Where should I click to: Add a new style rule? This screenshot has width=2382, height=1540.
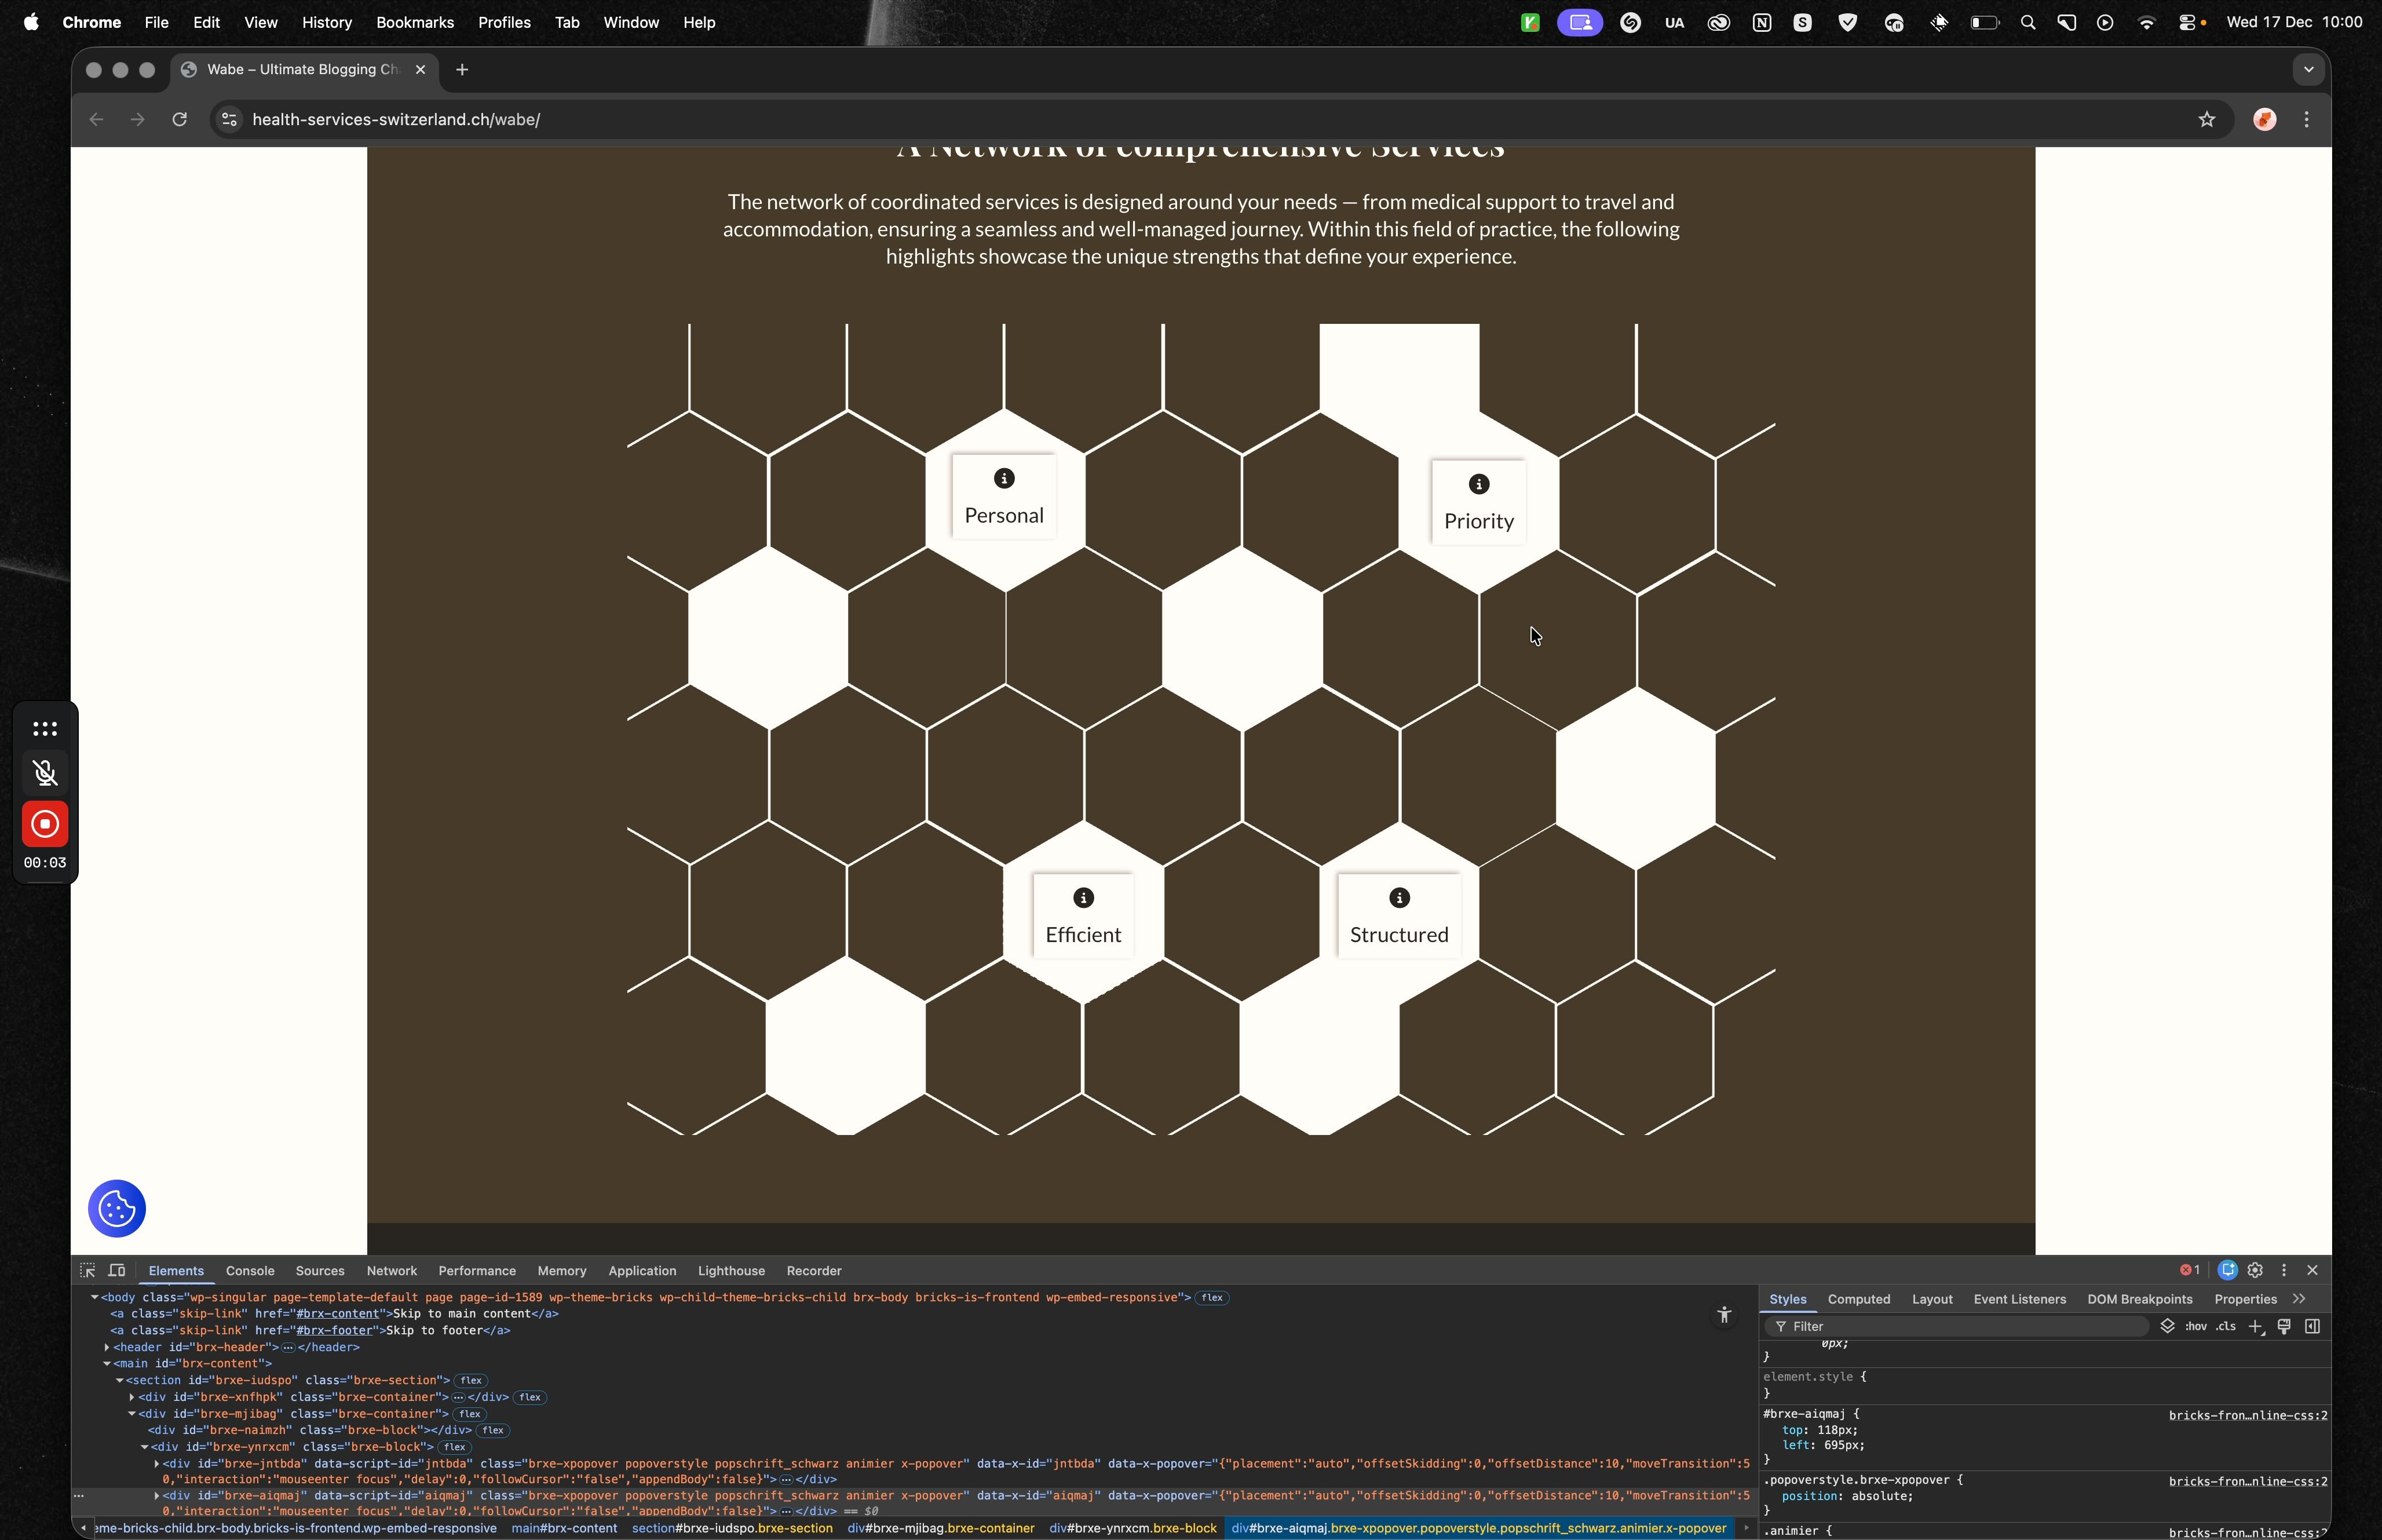(x=2256, y=1326)
